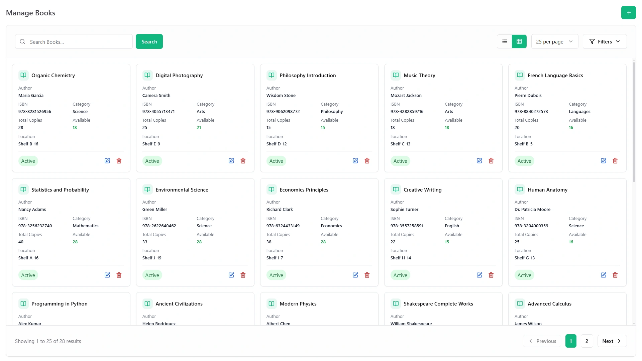Click the Organic Chemistry book icon
The height and width of the screenshot is (361, 642).
[23, 75]
